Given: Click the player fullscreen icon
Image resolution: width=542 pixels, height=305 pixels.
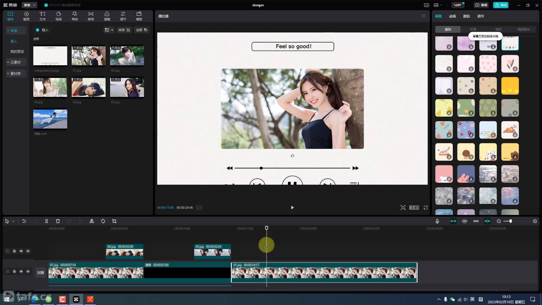Looking at the screenshot, I should click(426, 208).
